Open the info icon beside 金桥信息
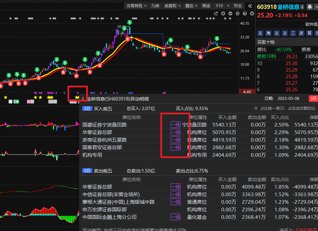318x231 pixels. pyautogui.click(x=302, y=7)
